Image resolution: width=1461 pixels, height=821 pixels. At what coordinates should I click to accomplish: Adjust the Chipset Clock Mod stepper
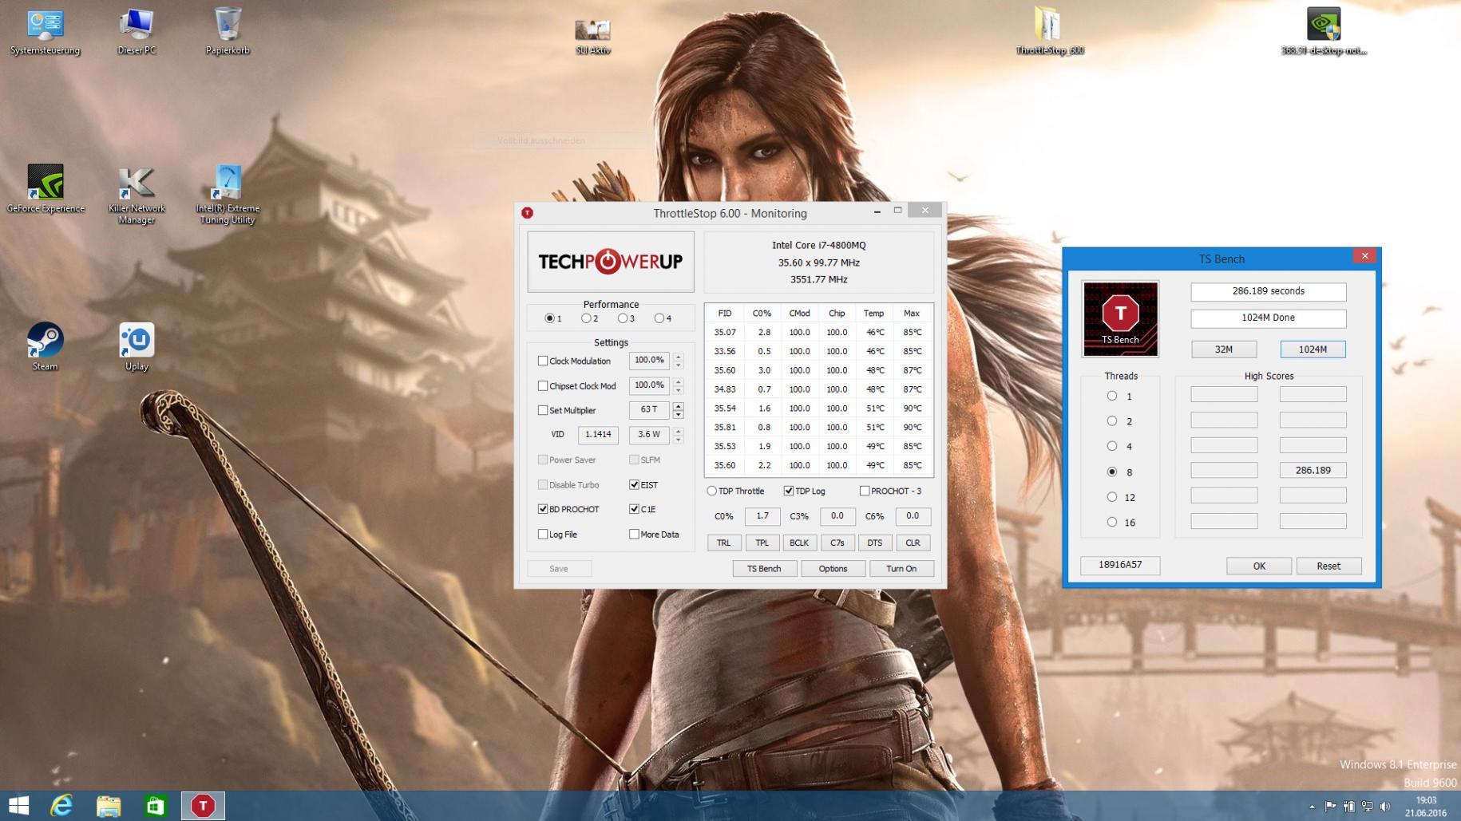[678, 386]
